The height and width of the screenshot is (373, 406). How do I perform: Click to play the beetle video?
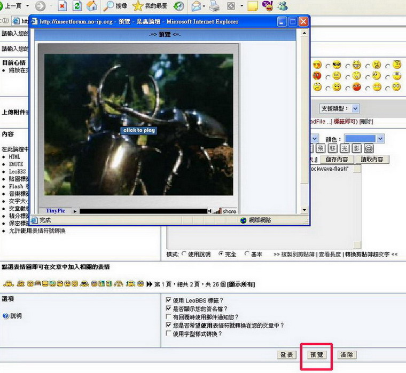click(x=138, y=130)
